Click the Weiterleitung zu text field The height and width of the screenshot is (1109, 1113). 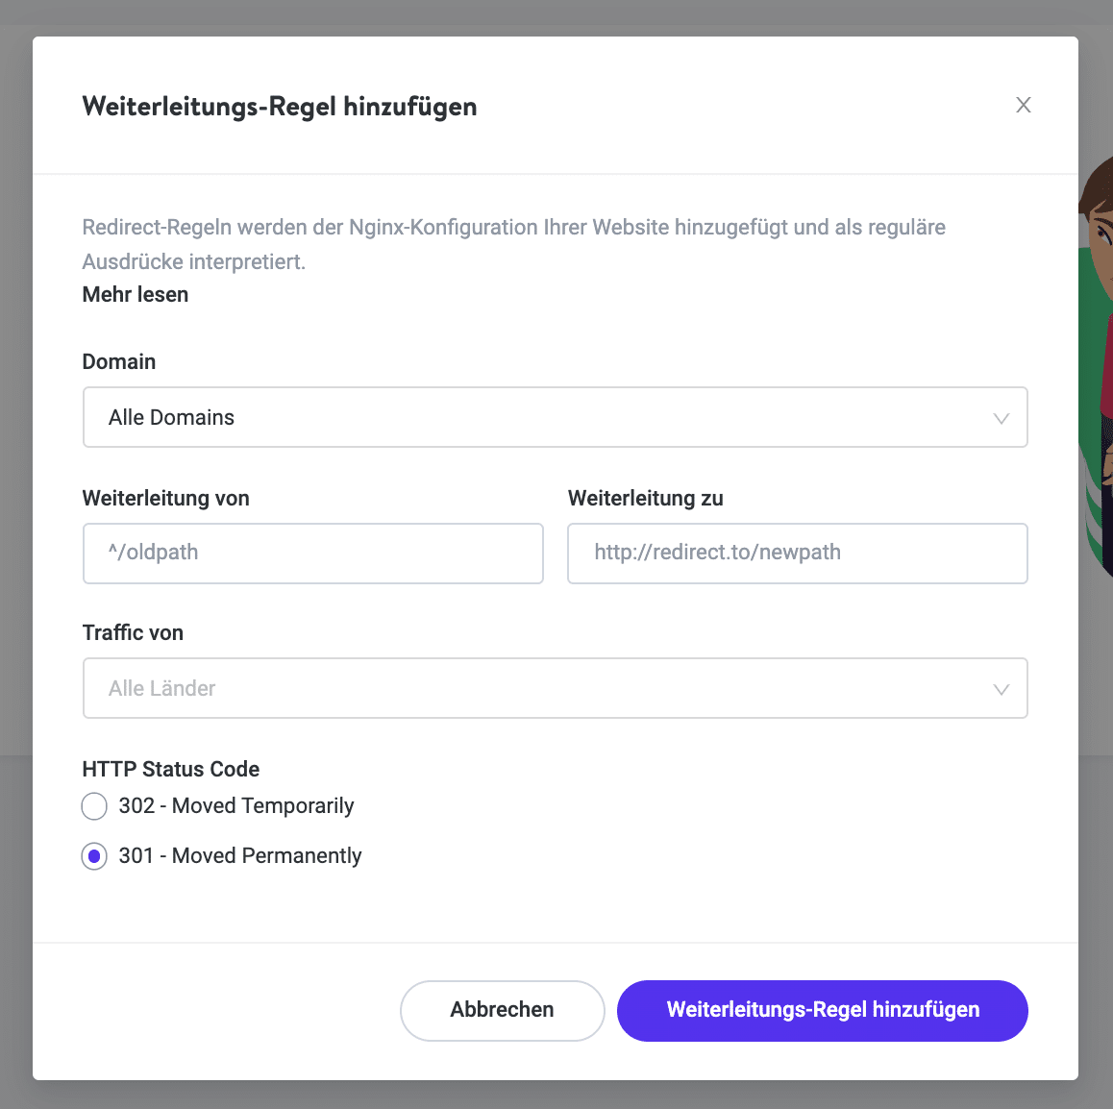point(798,554)
